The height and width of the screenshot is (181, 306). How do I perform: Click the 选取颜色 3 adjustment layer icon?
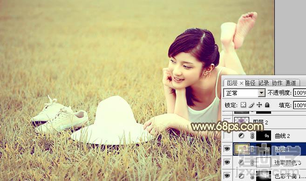(241, 162)
